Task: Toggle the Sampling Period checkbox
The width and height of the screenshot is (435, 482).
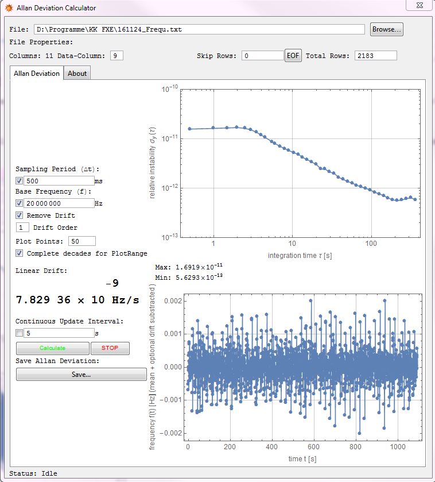Action: (19, 181)
